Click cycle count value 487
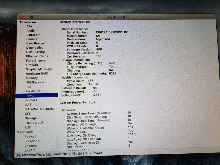 pyautogui.click(x=90, y=81)
